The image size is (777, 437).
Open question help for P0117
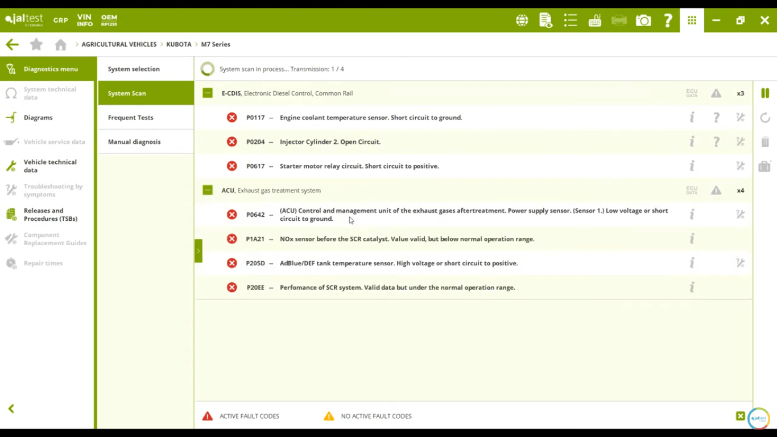pyautogui.click(x=716, y=118)
